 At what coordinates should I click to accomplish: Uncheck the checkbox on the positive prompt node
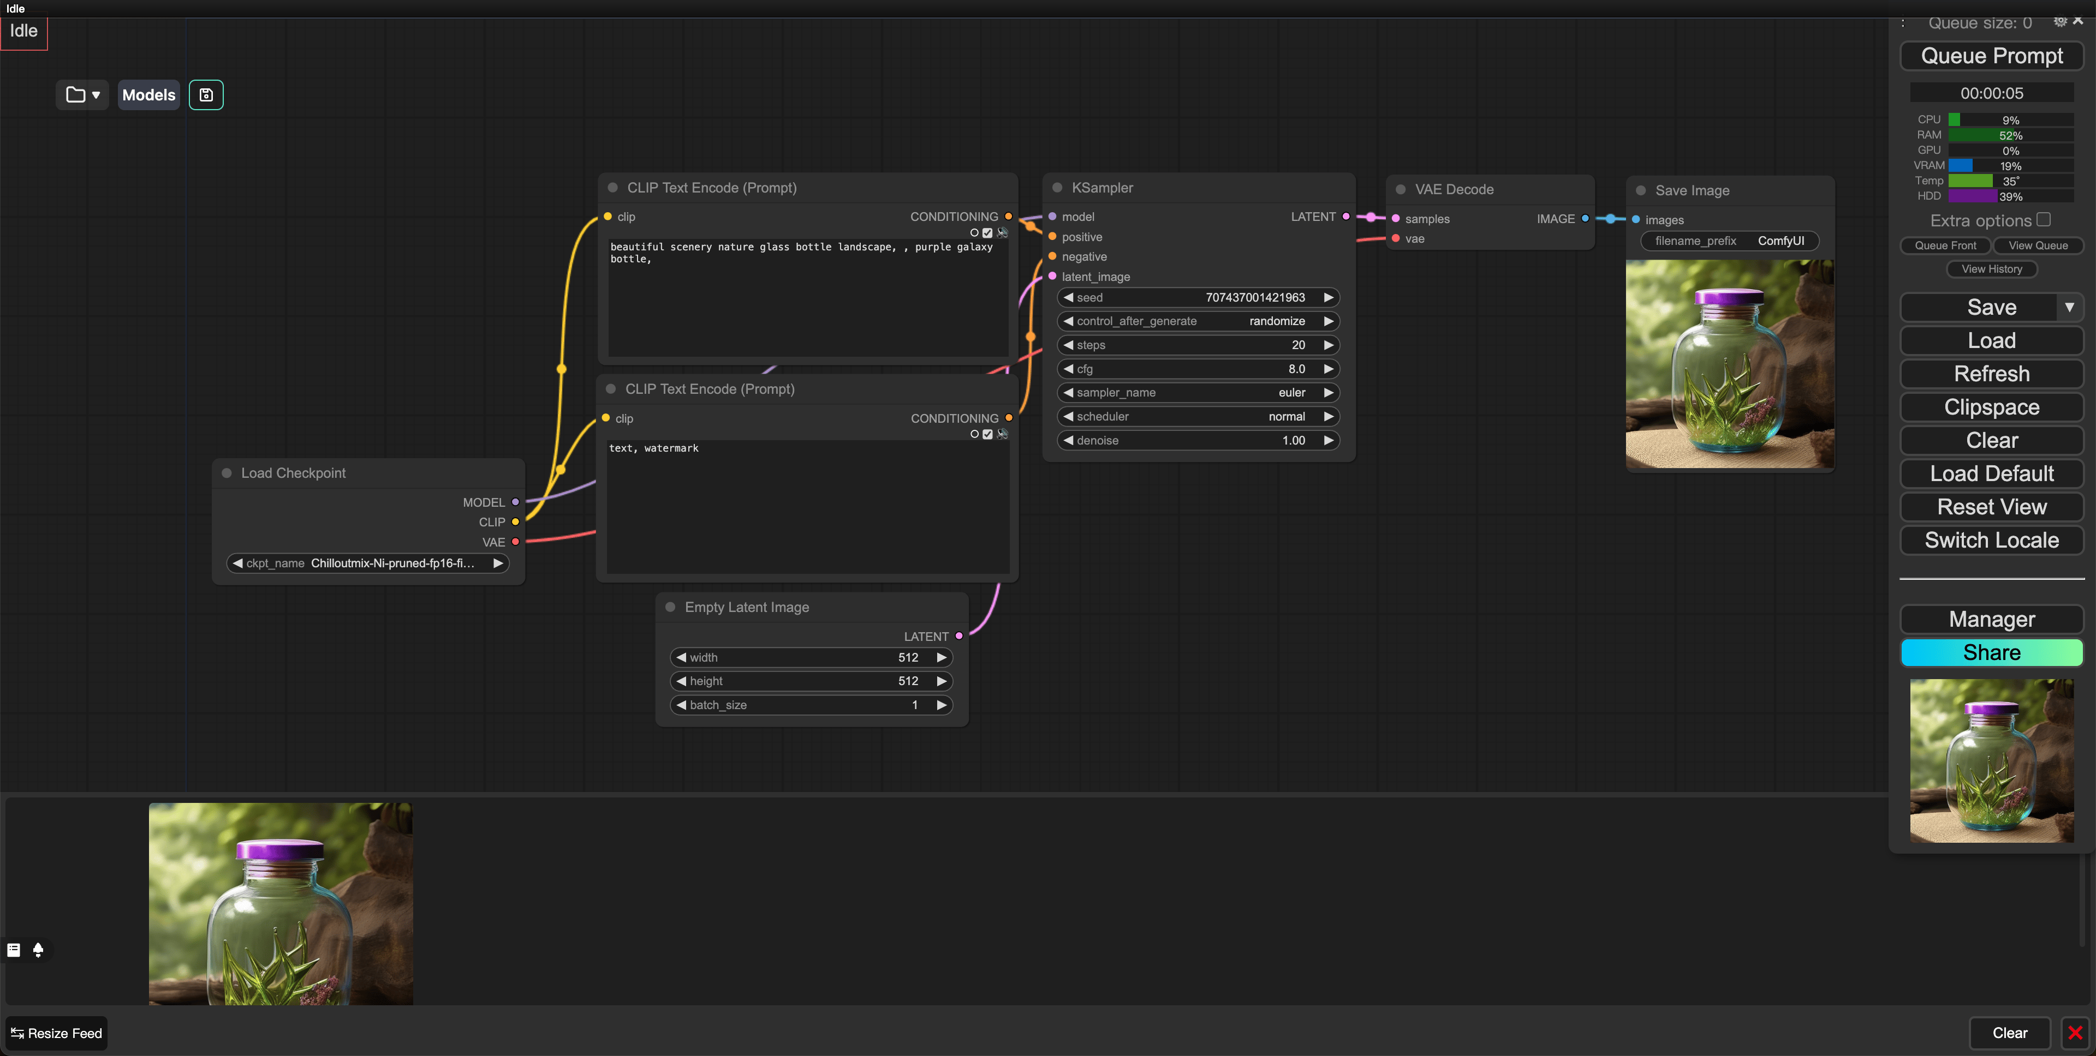[987, 233]
